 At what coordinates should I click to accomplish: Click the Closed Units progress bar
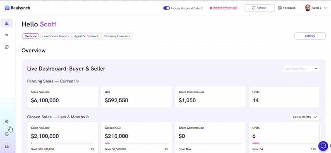point(284,144)
